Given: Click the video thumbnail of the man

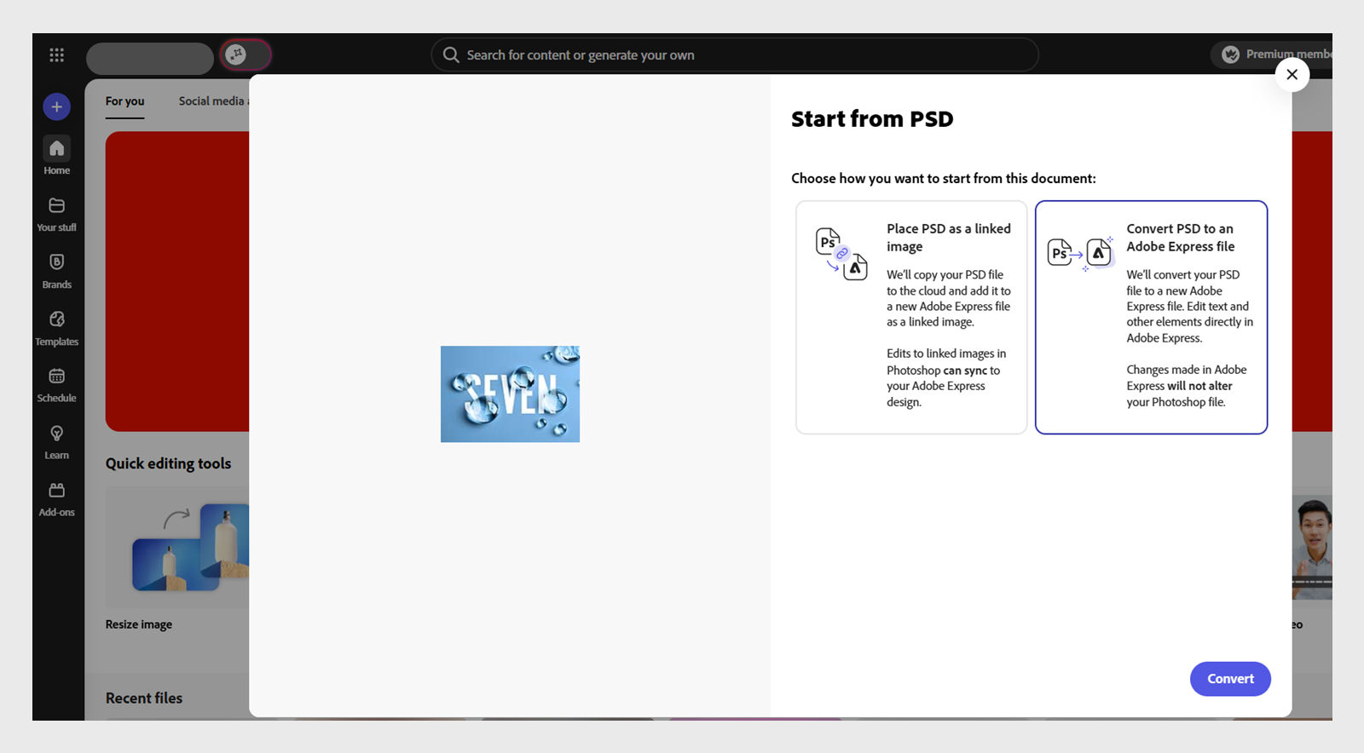Looking at the screenshot, I should point(1312,548).
